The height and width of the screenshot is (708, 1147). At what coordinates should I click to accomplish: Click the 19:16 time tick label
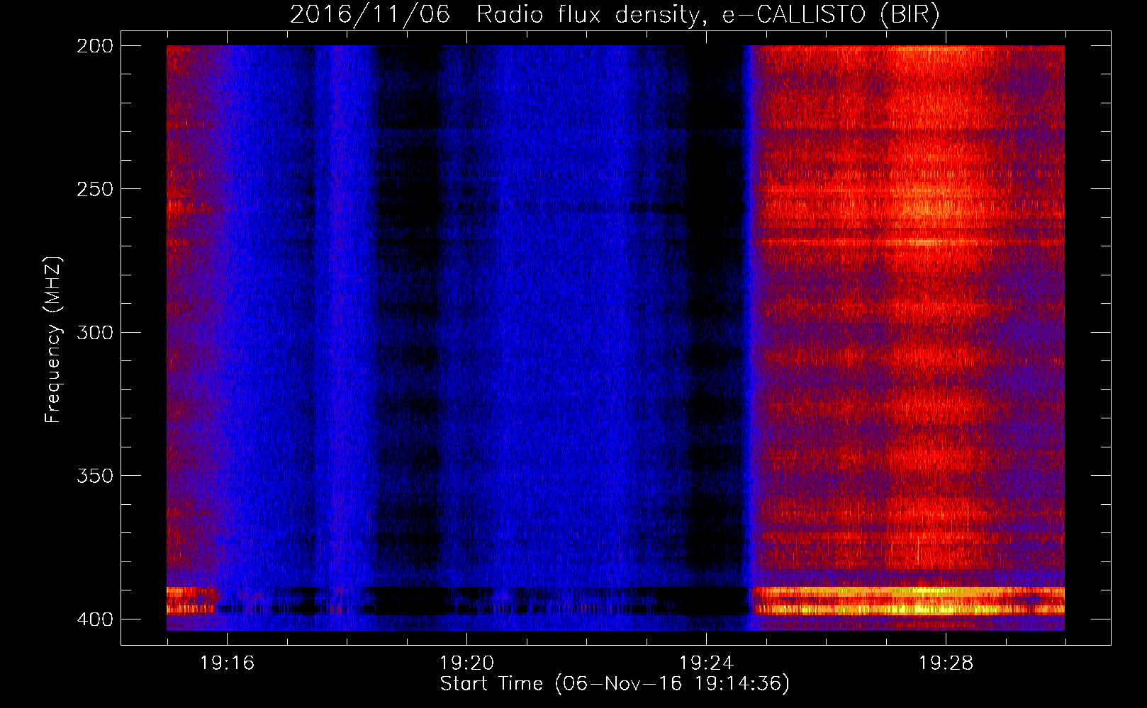227,663
